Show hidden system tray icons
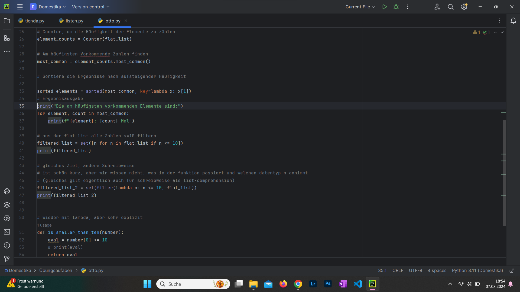This screenshot has height=292, width=520. coord(450,284)
